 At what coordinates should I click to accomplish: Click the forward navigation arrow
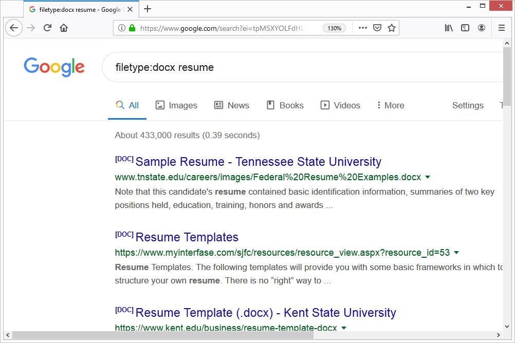[31, 28]
